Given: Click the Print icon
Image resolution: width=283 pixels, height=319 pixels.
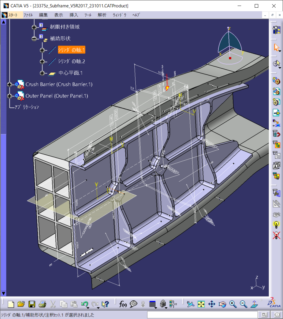Looking at the screenshot, I should (x=42, y=304).
